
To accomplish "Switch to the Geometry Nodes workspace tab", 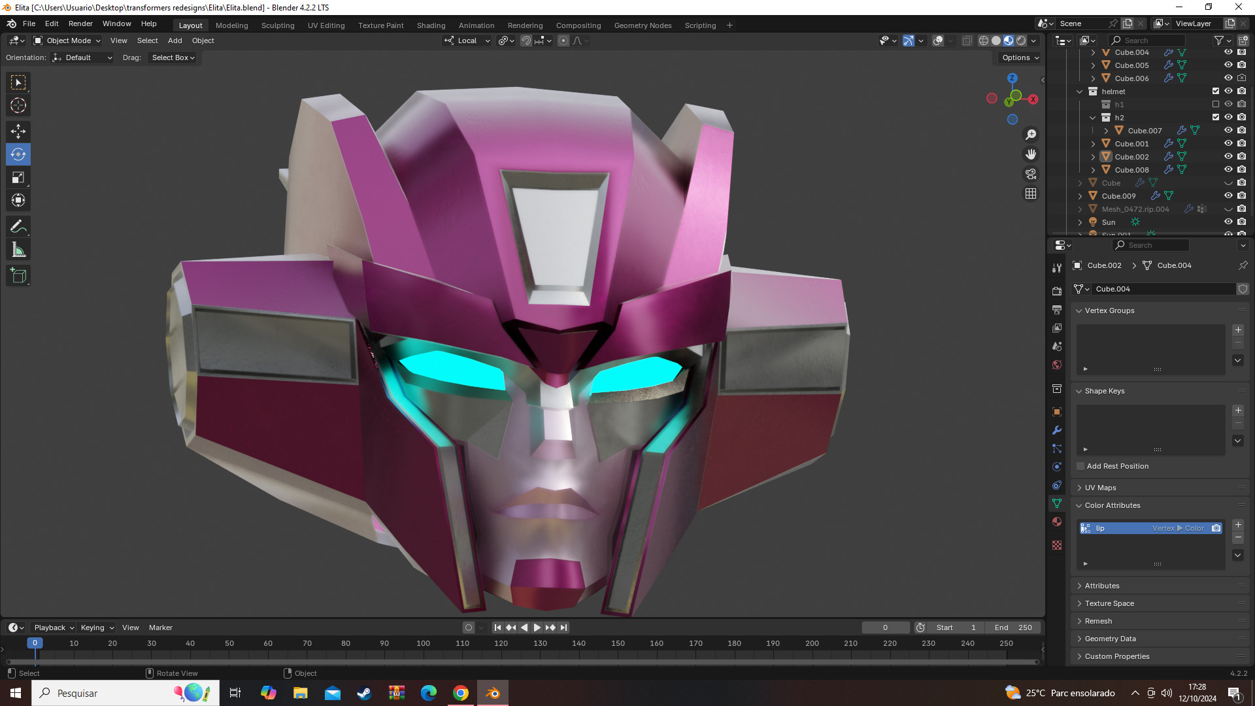I will click(643, 25).
